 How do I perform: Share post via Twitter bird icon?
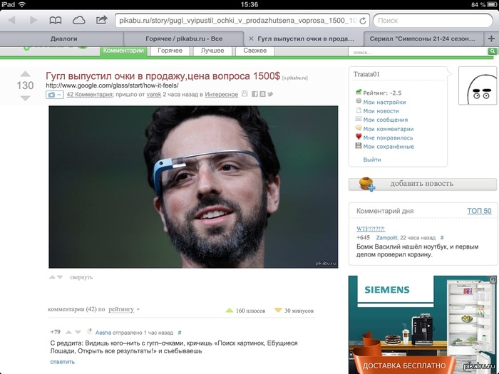270,94
